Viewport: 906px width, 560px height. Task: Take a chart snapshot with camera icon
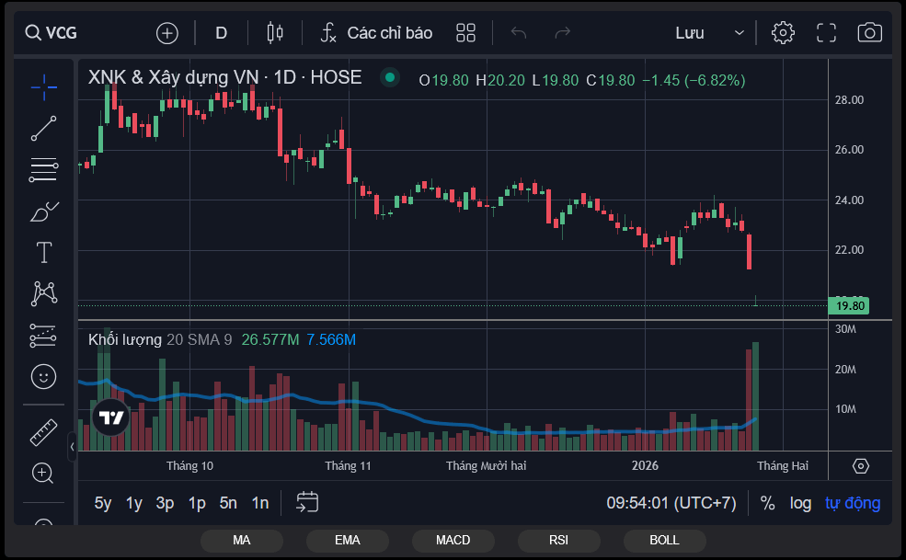[x=869, y=33]
